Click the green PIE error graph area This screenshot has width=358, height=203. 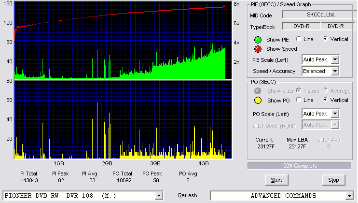(123, 40)
